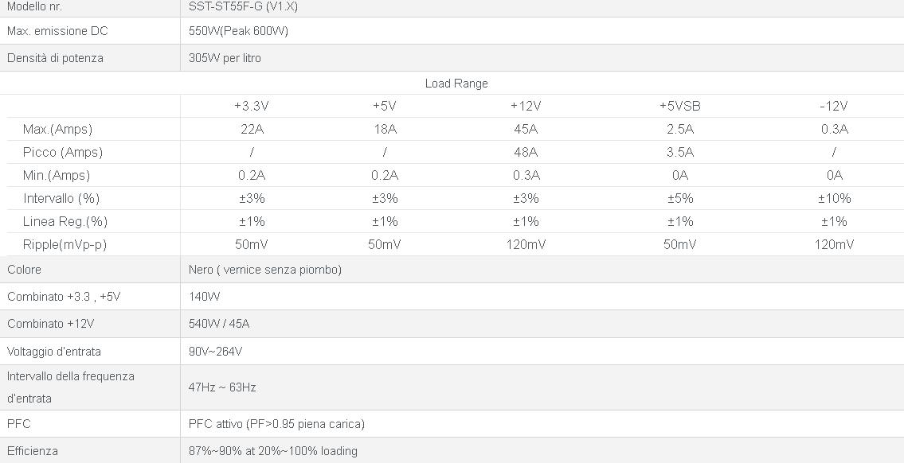Screen dimensions: 904x463
Task: Select the 305W per litro cell
Action: point(225,58)
